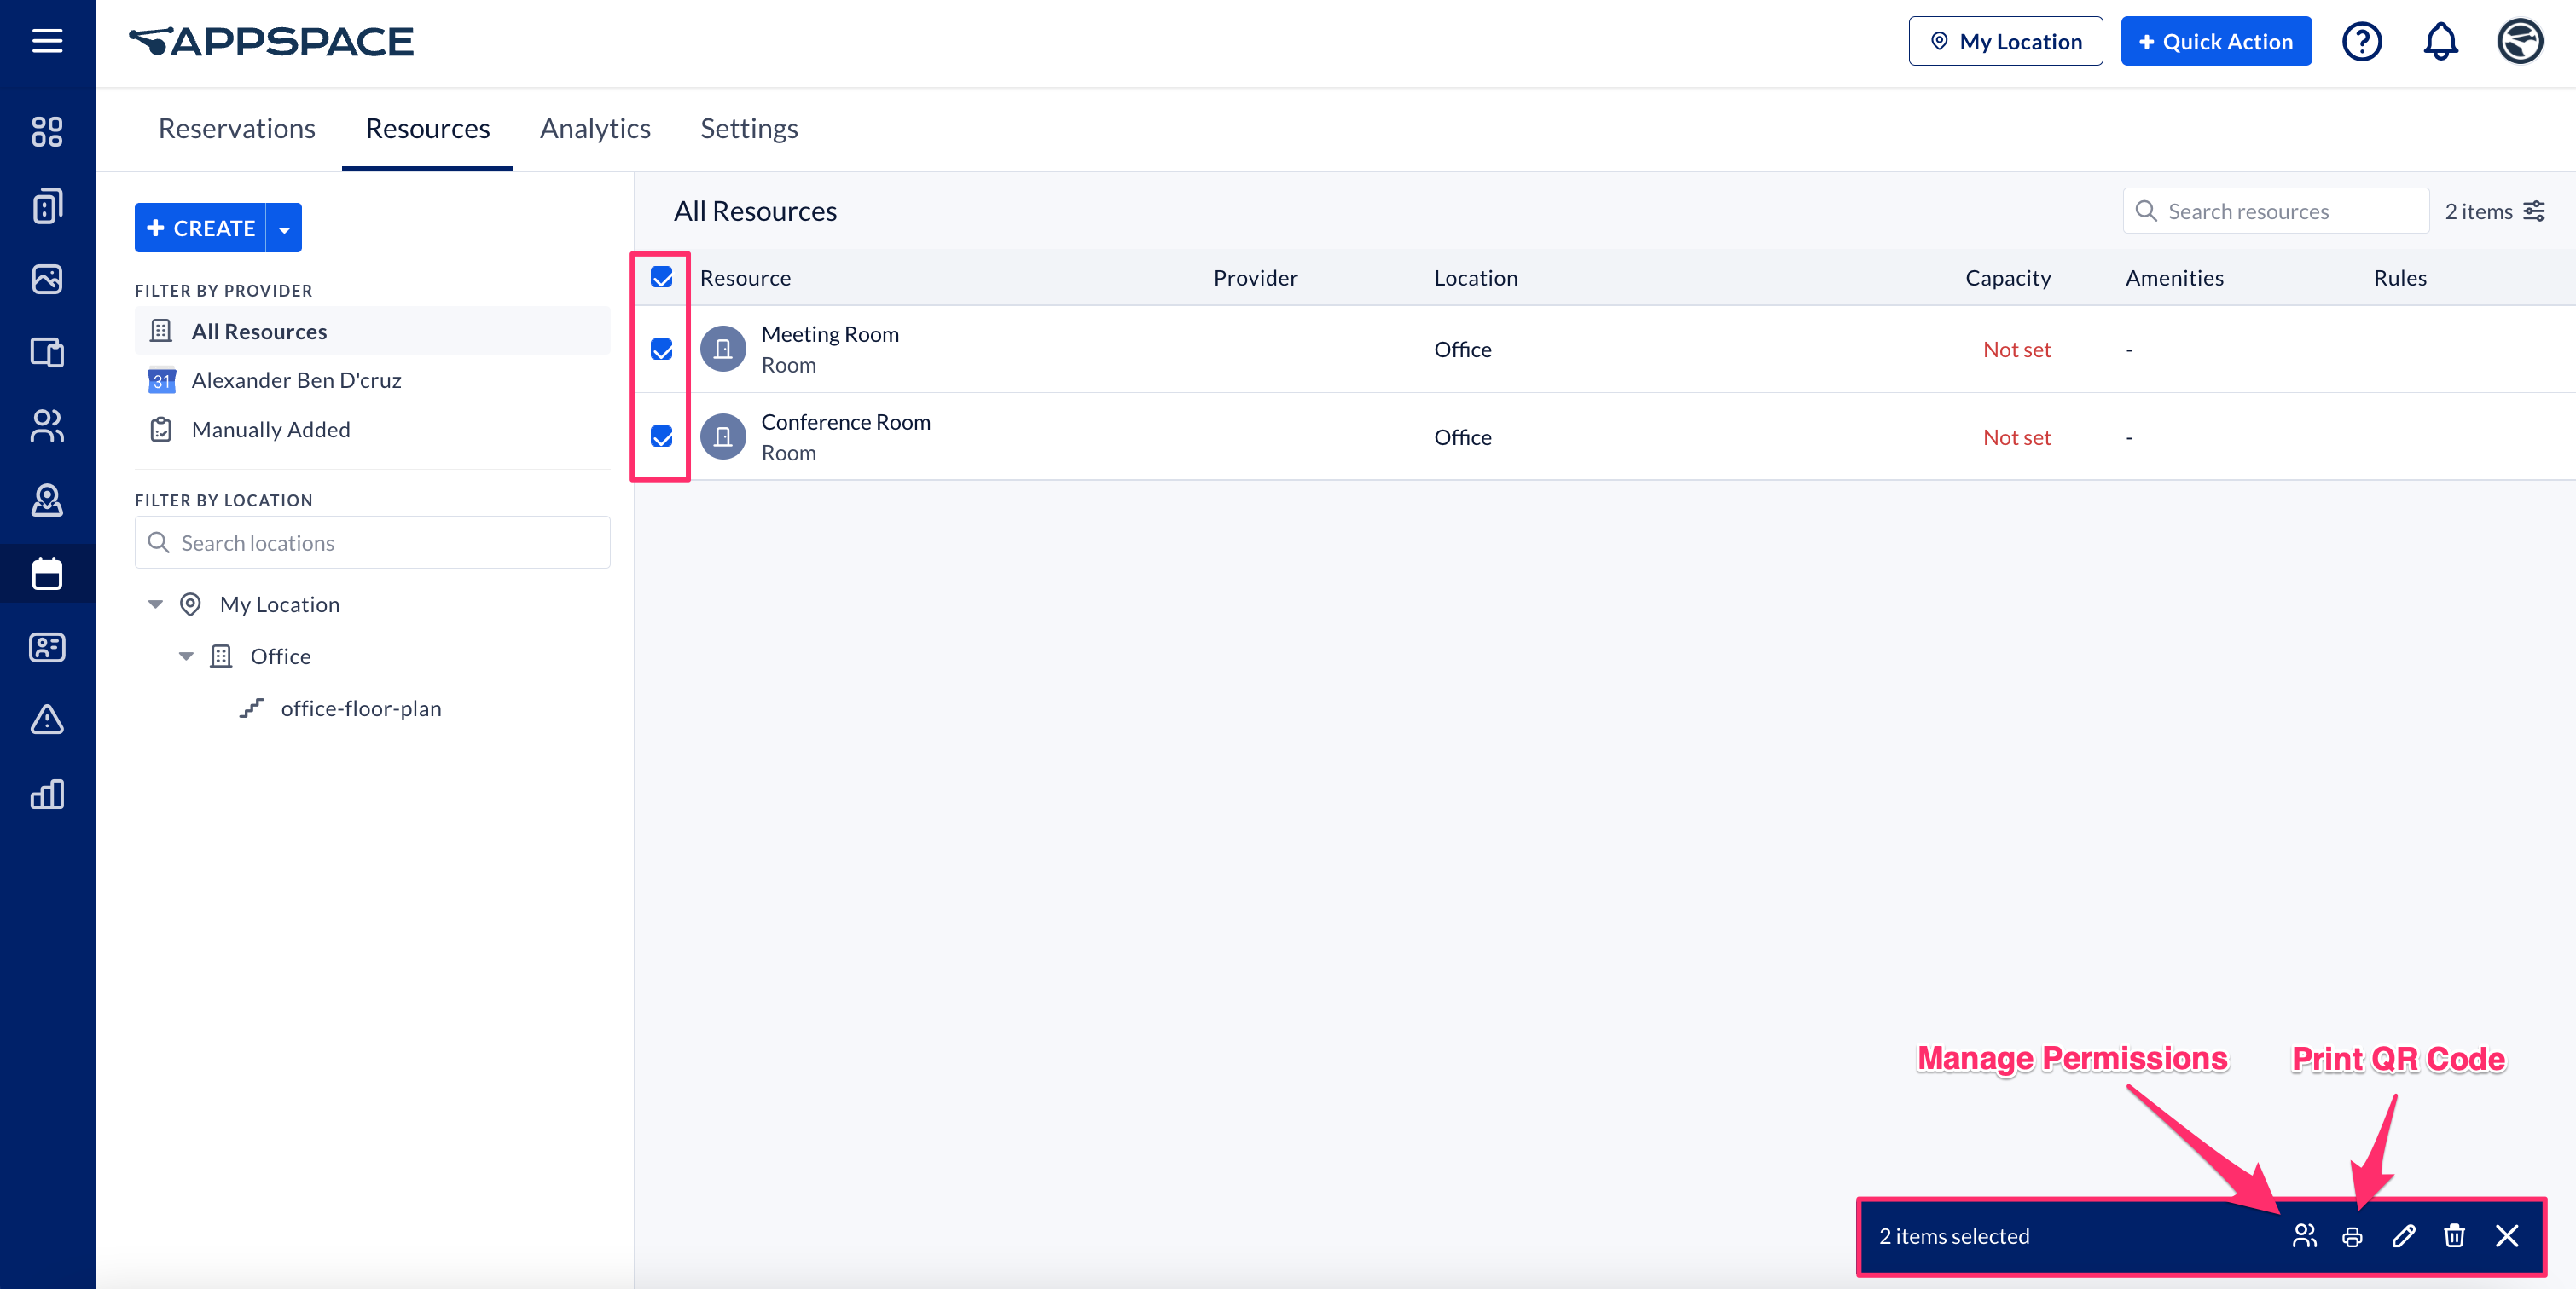The width and height of the screenshot is (2576, 1289).
Task: Click Not set capacity for Meeting Room
Action: click(2017, 349)
